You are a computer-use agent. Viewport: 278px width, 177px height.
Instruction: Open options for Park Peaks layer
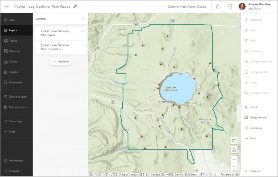82,31
